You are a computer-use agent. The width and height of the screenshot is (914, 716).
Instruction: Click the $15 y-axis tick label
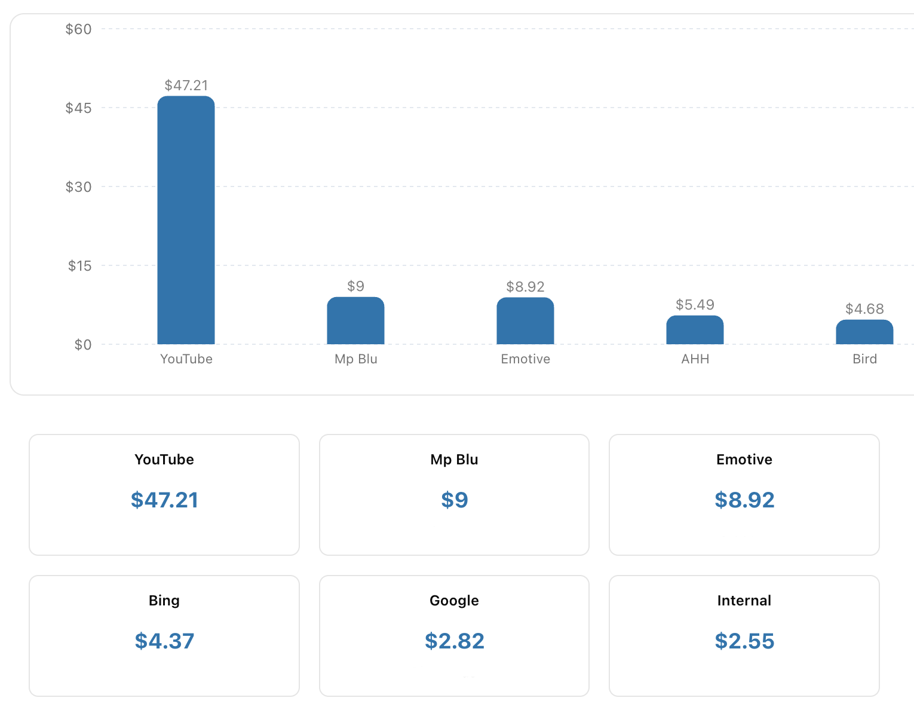79,266
